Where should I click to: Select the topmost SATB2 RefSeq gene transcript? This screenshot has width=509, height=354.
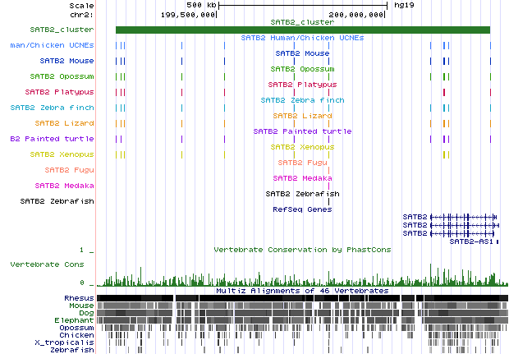coord(464,217)
